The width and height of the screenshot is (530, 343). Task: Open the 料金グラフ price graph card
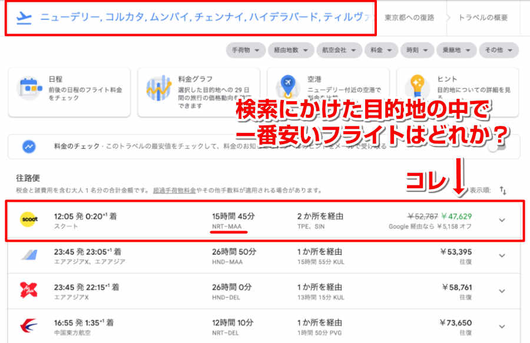(x=199, y=92)
